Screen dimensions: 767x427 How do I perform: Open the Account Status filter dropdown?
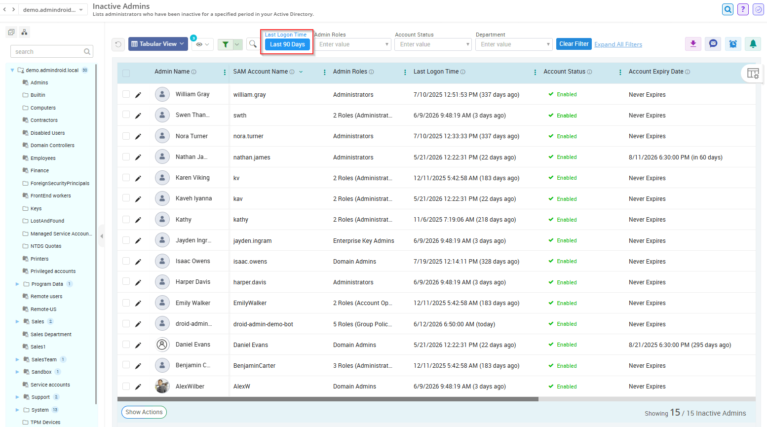pos(433,44)
